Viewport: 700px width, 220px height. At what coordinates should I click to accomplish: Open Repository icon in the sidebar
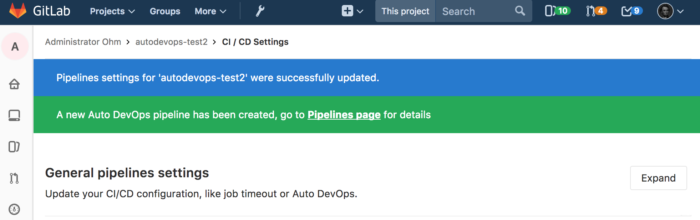[14, 115]
